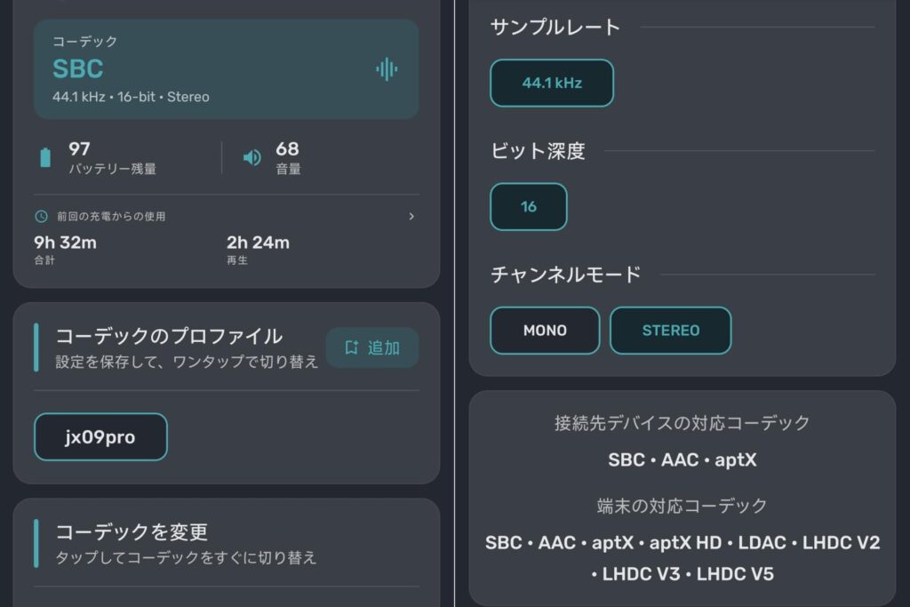Tap the 9h 32m total usage value
The image size is (910, 607).
tap(65, 243)
